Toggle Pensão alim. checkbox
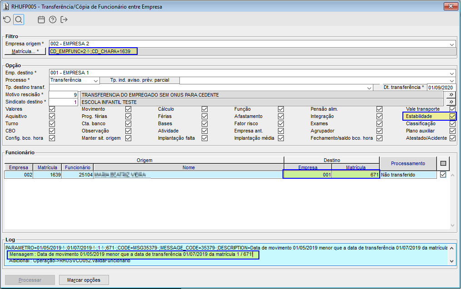 (x=380, y=109)
